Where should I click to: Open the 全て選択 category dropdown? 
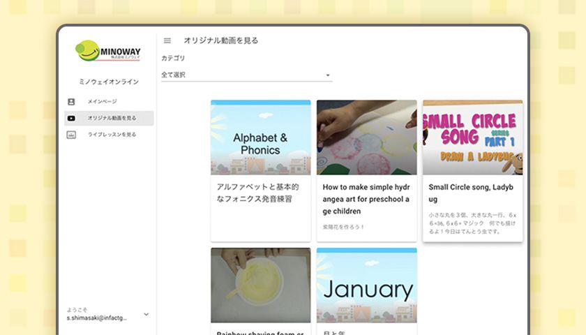(x=247, y=75)
